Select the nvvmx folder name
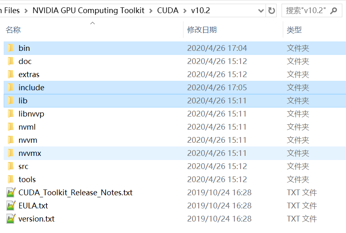The width and height of the screenshot is (346, 233). coord(30,153)
